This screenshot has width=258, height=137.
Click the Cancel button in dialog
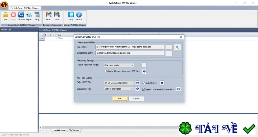(x=136, y=99)
